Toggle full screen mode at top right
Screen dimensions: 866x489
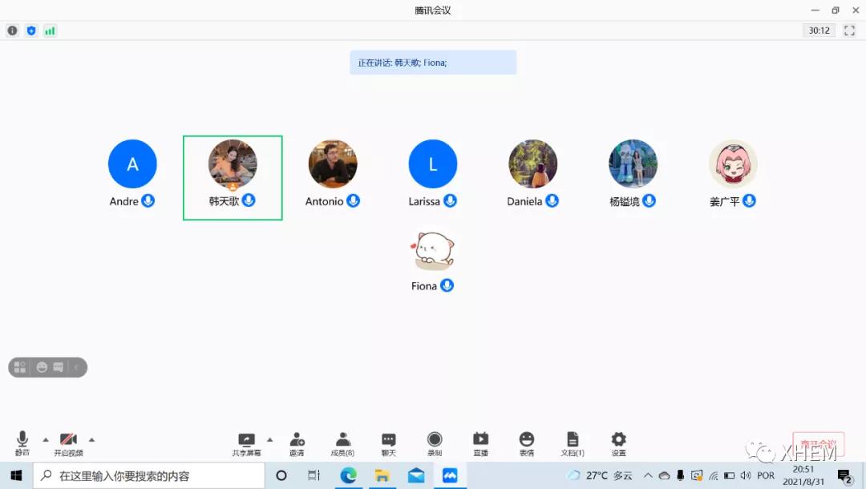click(849, 30)
